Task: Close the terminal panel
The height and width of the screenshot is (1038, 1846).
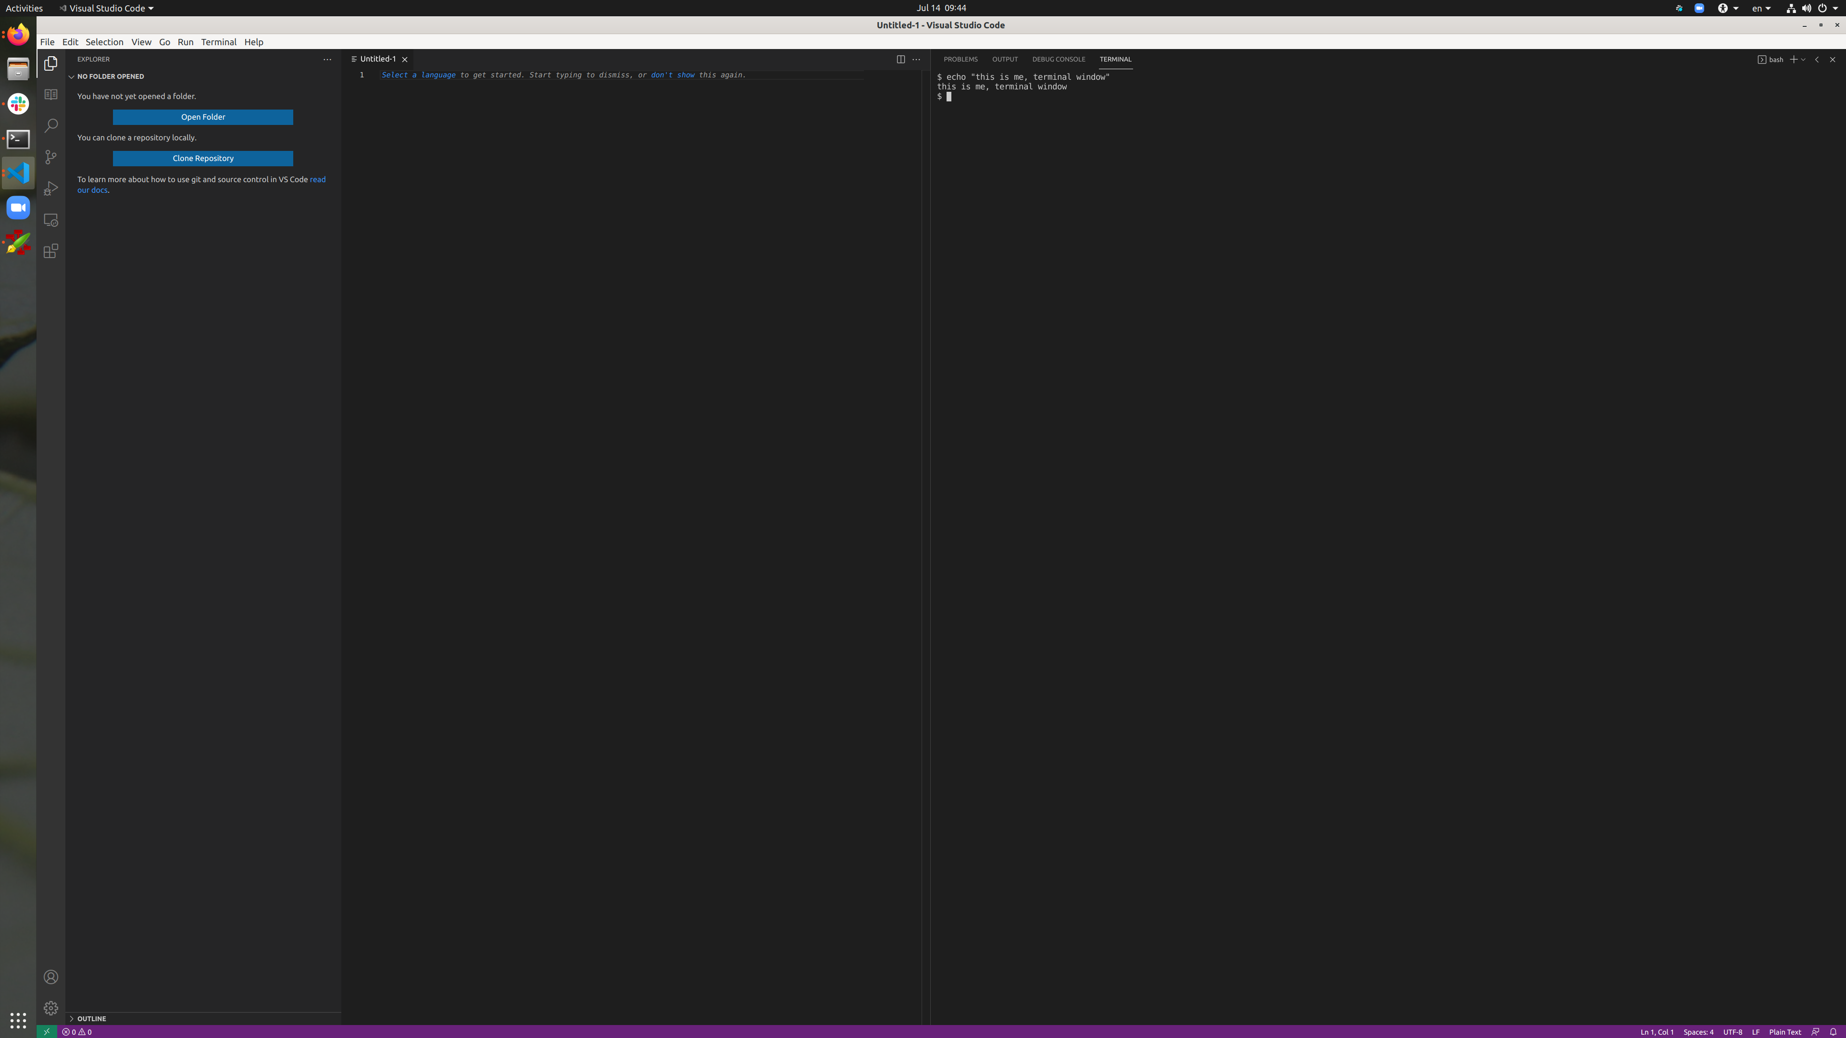Action: coord(1833,60)
